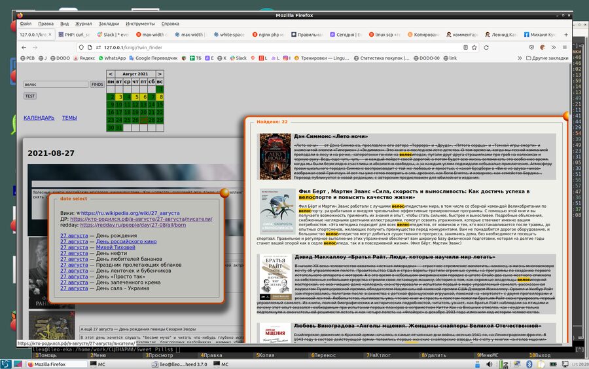Switch to the white-space tab
Screen dimensions: 589x369
click(x=229, y=35)
